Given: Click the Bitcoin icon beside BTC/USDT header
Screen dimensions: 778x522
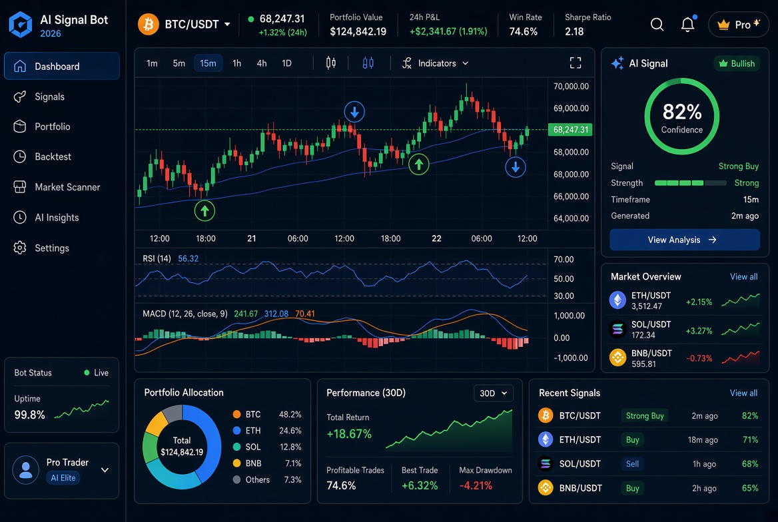Looking at the screenshot, I should click(x=149, y=24).
